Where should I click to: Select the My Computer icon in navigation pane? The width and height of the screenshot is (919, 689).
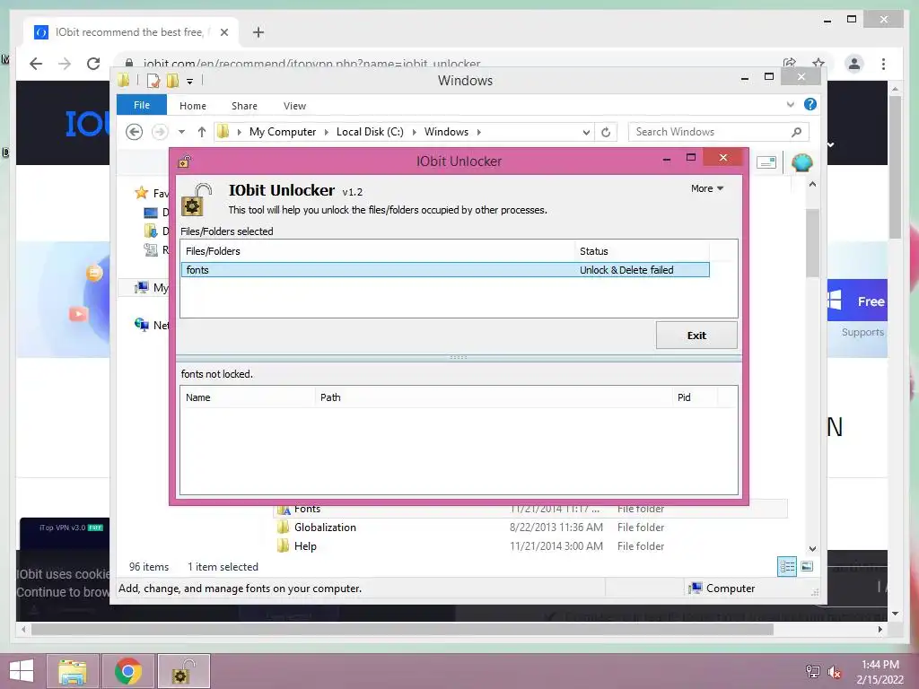point(141,287)
